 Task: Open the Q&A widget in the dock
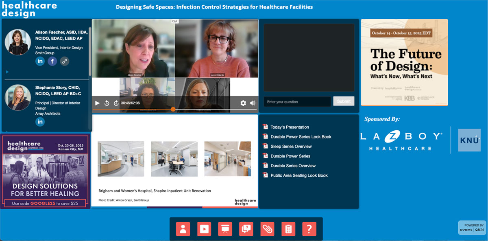(x=246, y=229)
